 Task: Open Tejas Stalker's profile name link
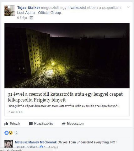click(x=29, y=8)
